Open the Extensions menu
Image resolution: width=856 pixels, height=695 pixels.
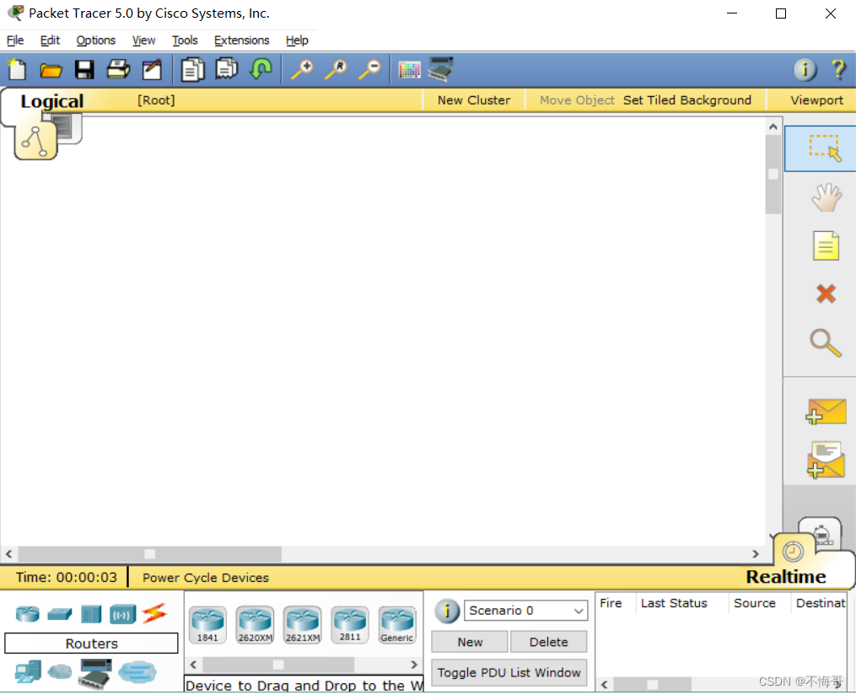pos(241,40)
